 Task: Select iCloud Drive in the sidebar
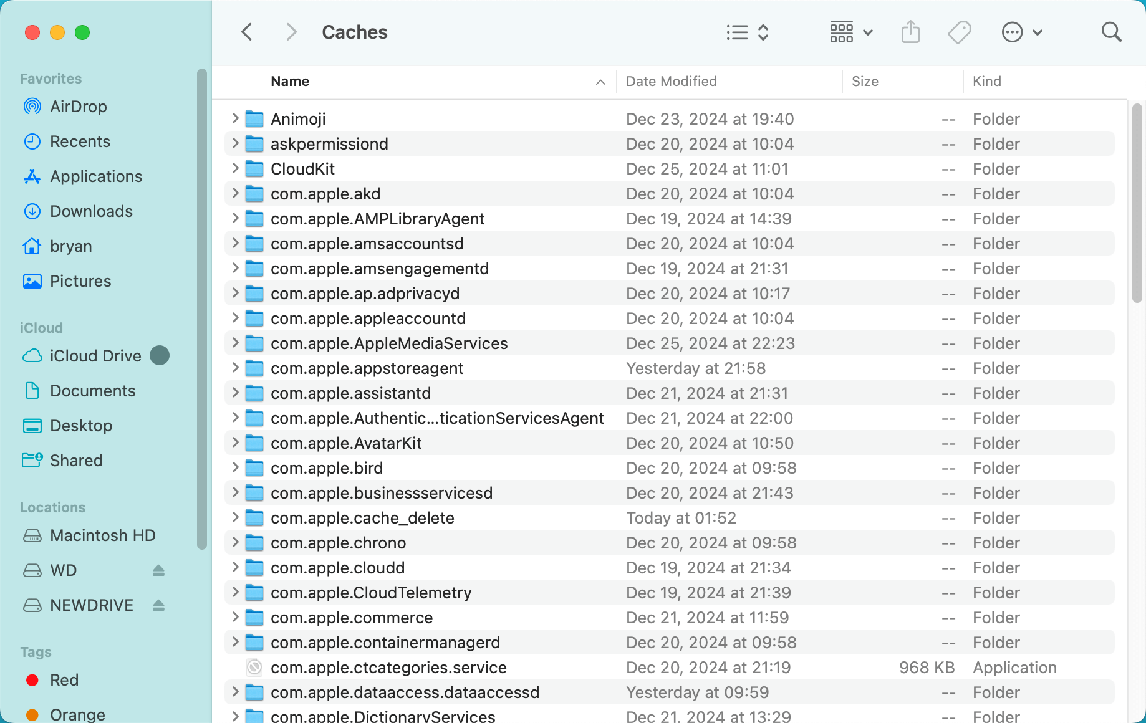point(95,355)
